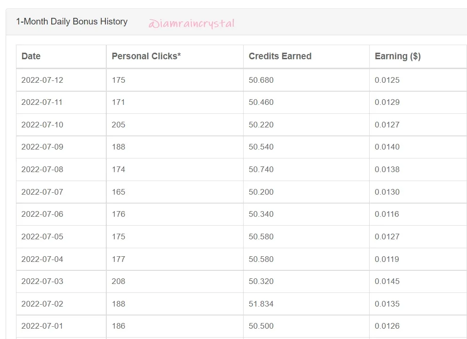This screenshot has height=339, width=467.
Task: Select earning value 0.0138
Action: coord(387,169)
